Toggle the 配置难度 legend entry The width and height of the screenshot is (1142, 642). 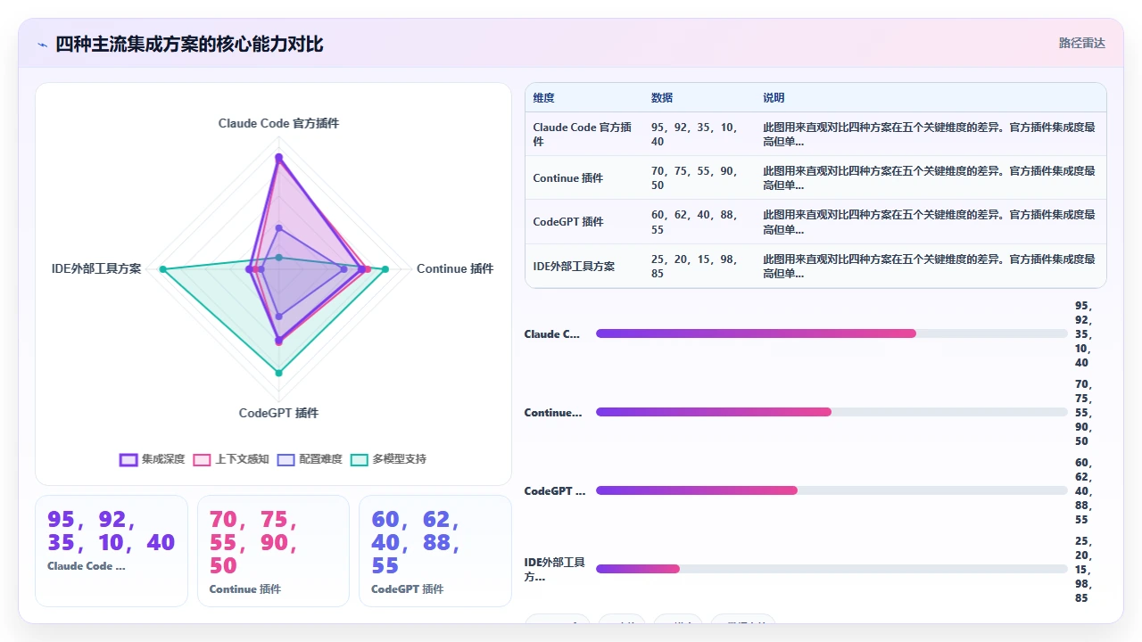(x=310, y=459)
